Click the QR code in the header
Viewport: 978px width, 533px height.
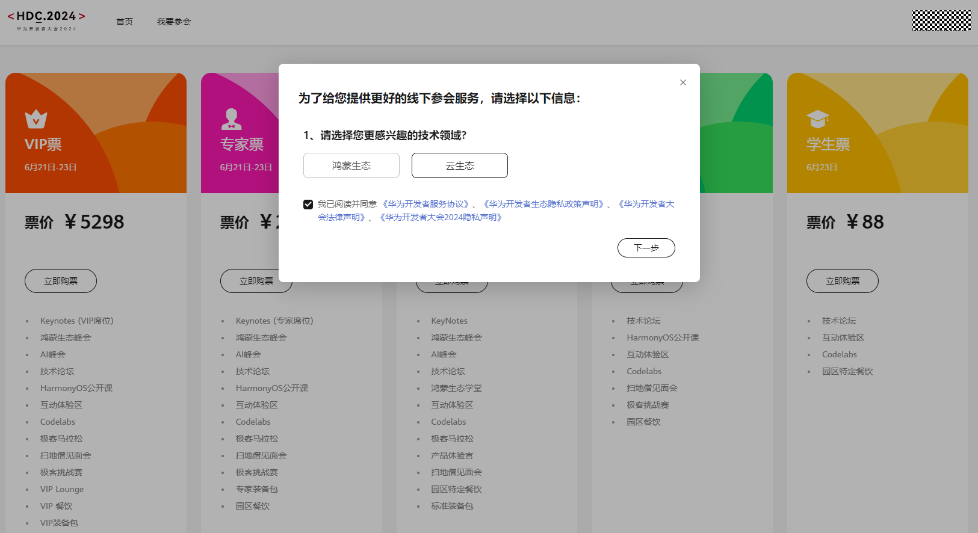pos(942,20)
